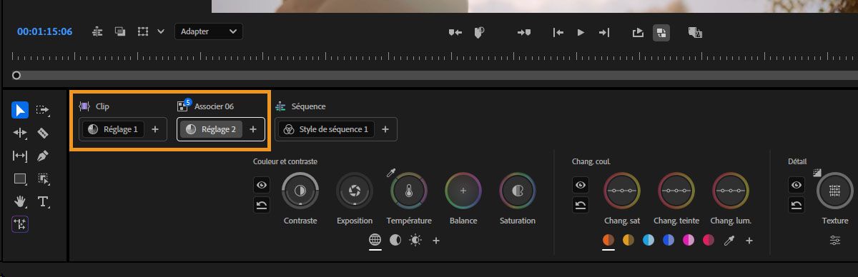Select the purple-outlined tool below Hand tool
Image resolution: width=858 pixels, height=277 pixels.
[20, 224]
